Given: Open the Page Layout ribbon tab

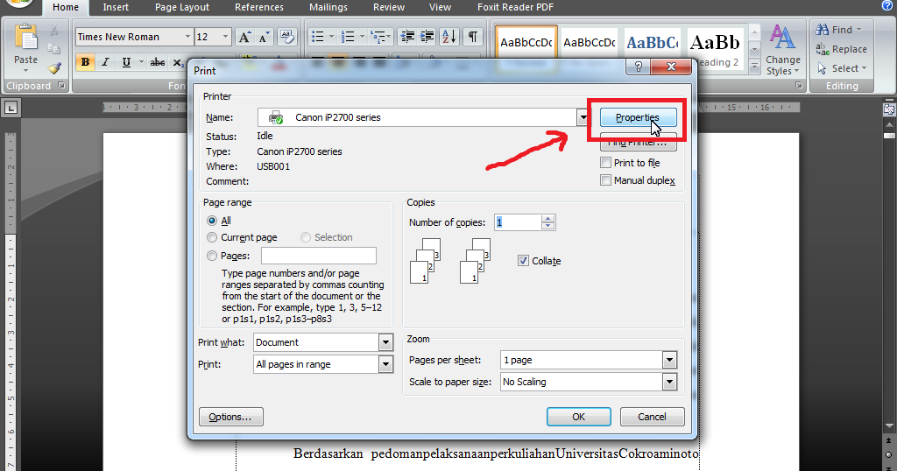Looking at the screenshot, I should 182,7.
